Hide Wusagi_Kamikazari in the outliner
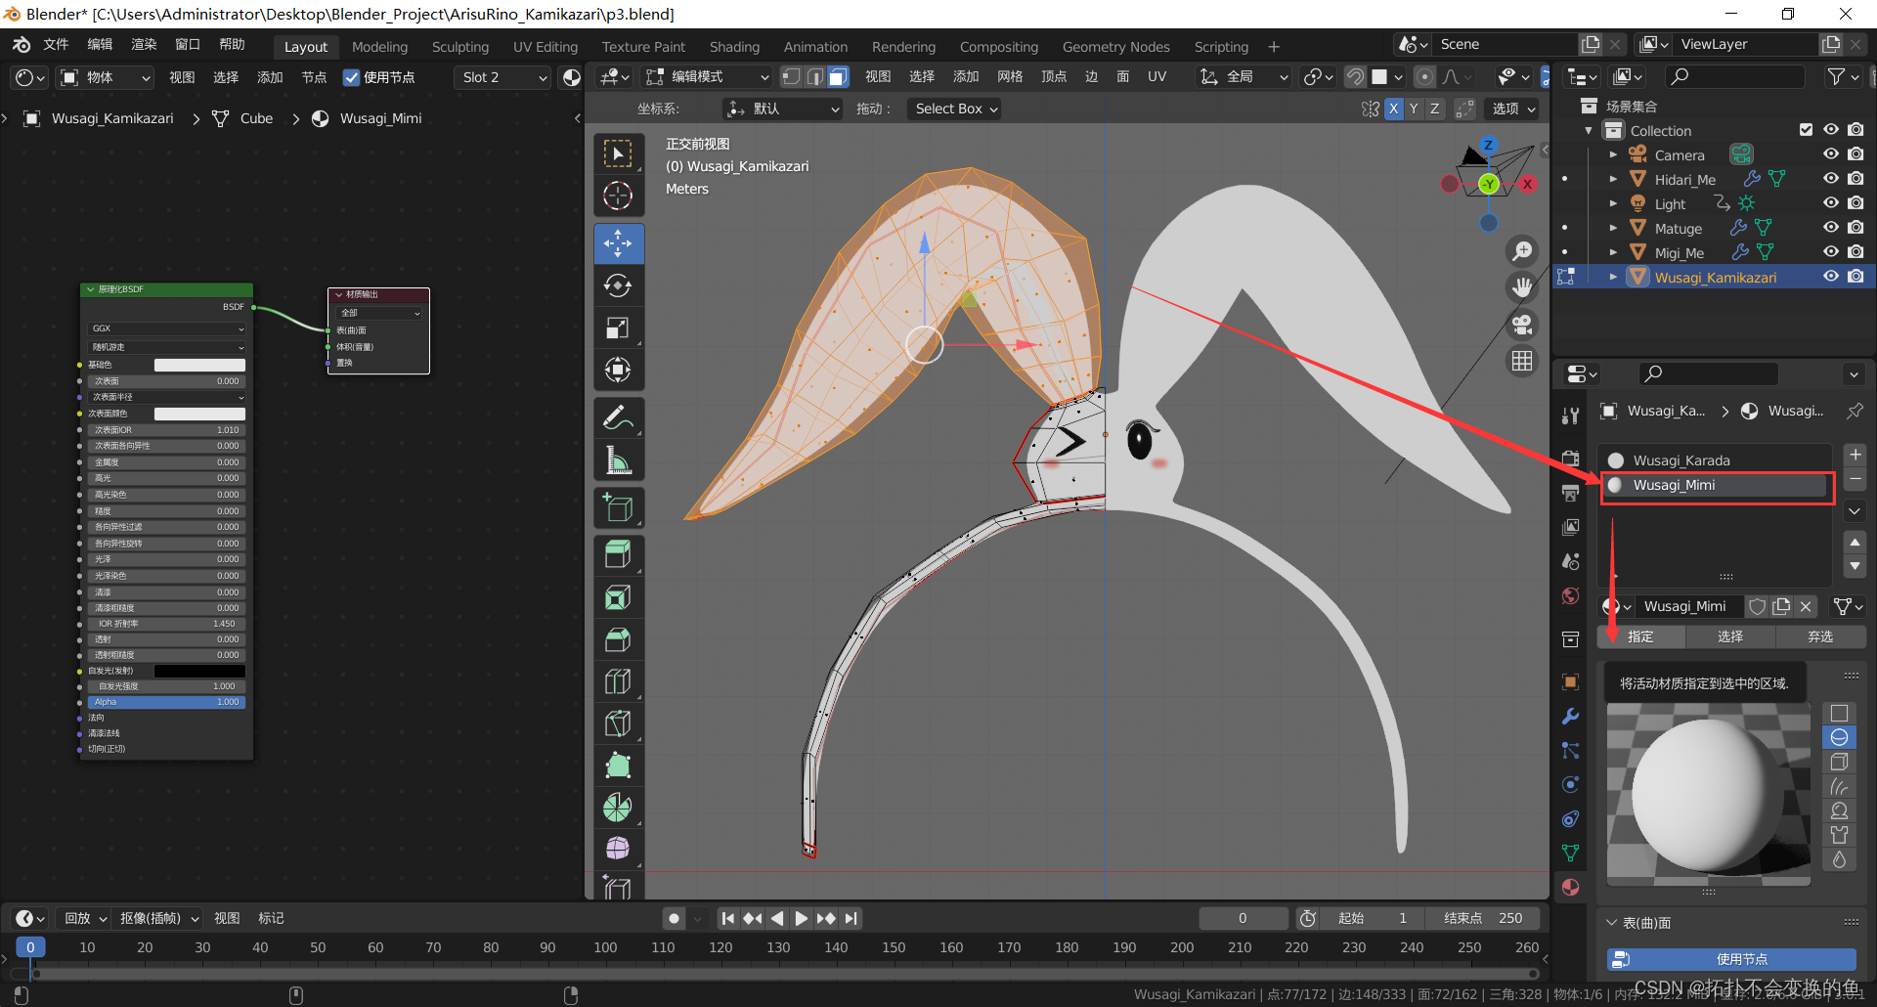1877x1007 pixels. pos(1831,277)
